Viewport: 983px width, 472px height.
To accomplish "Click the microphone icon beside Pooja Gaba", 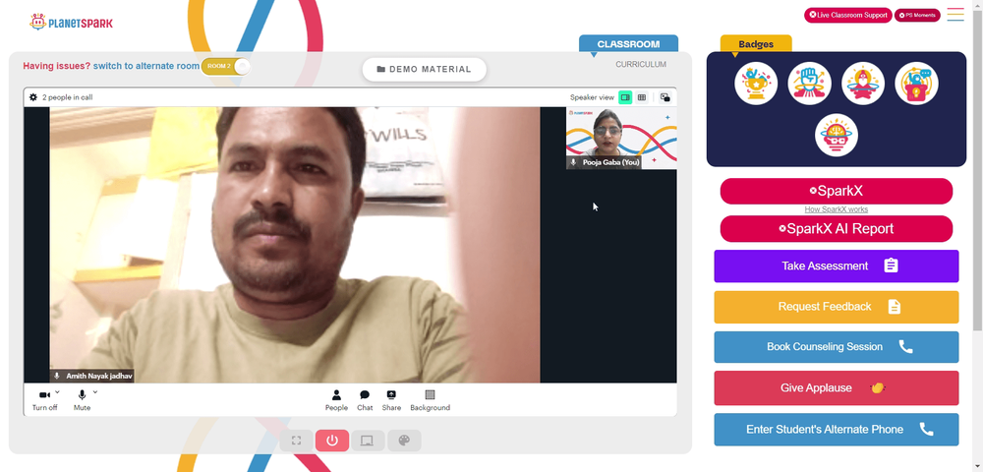I will (x=573, y=162).
